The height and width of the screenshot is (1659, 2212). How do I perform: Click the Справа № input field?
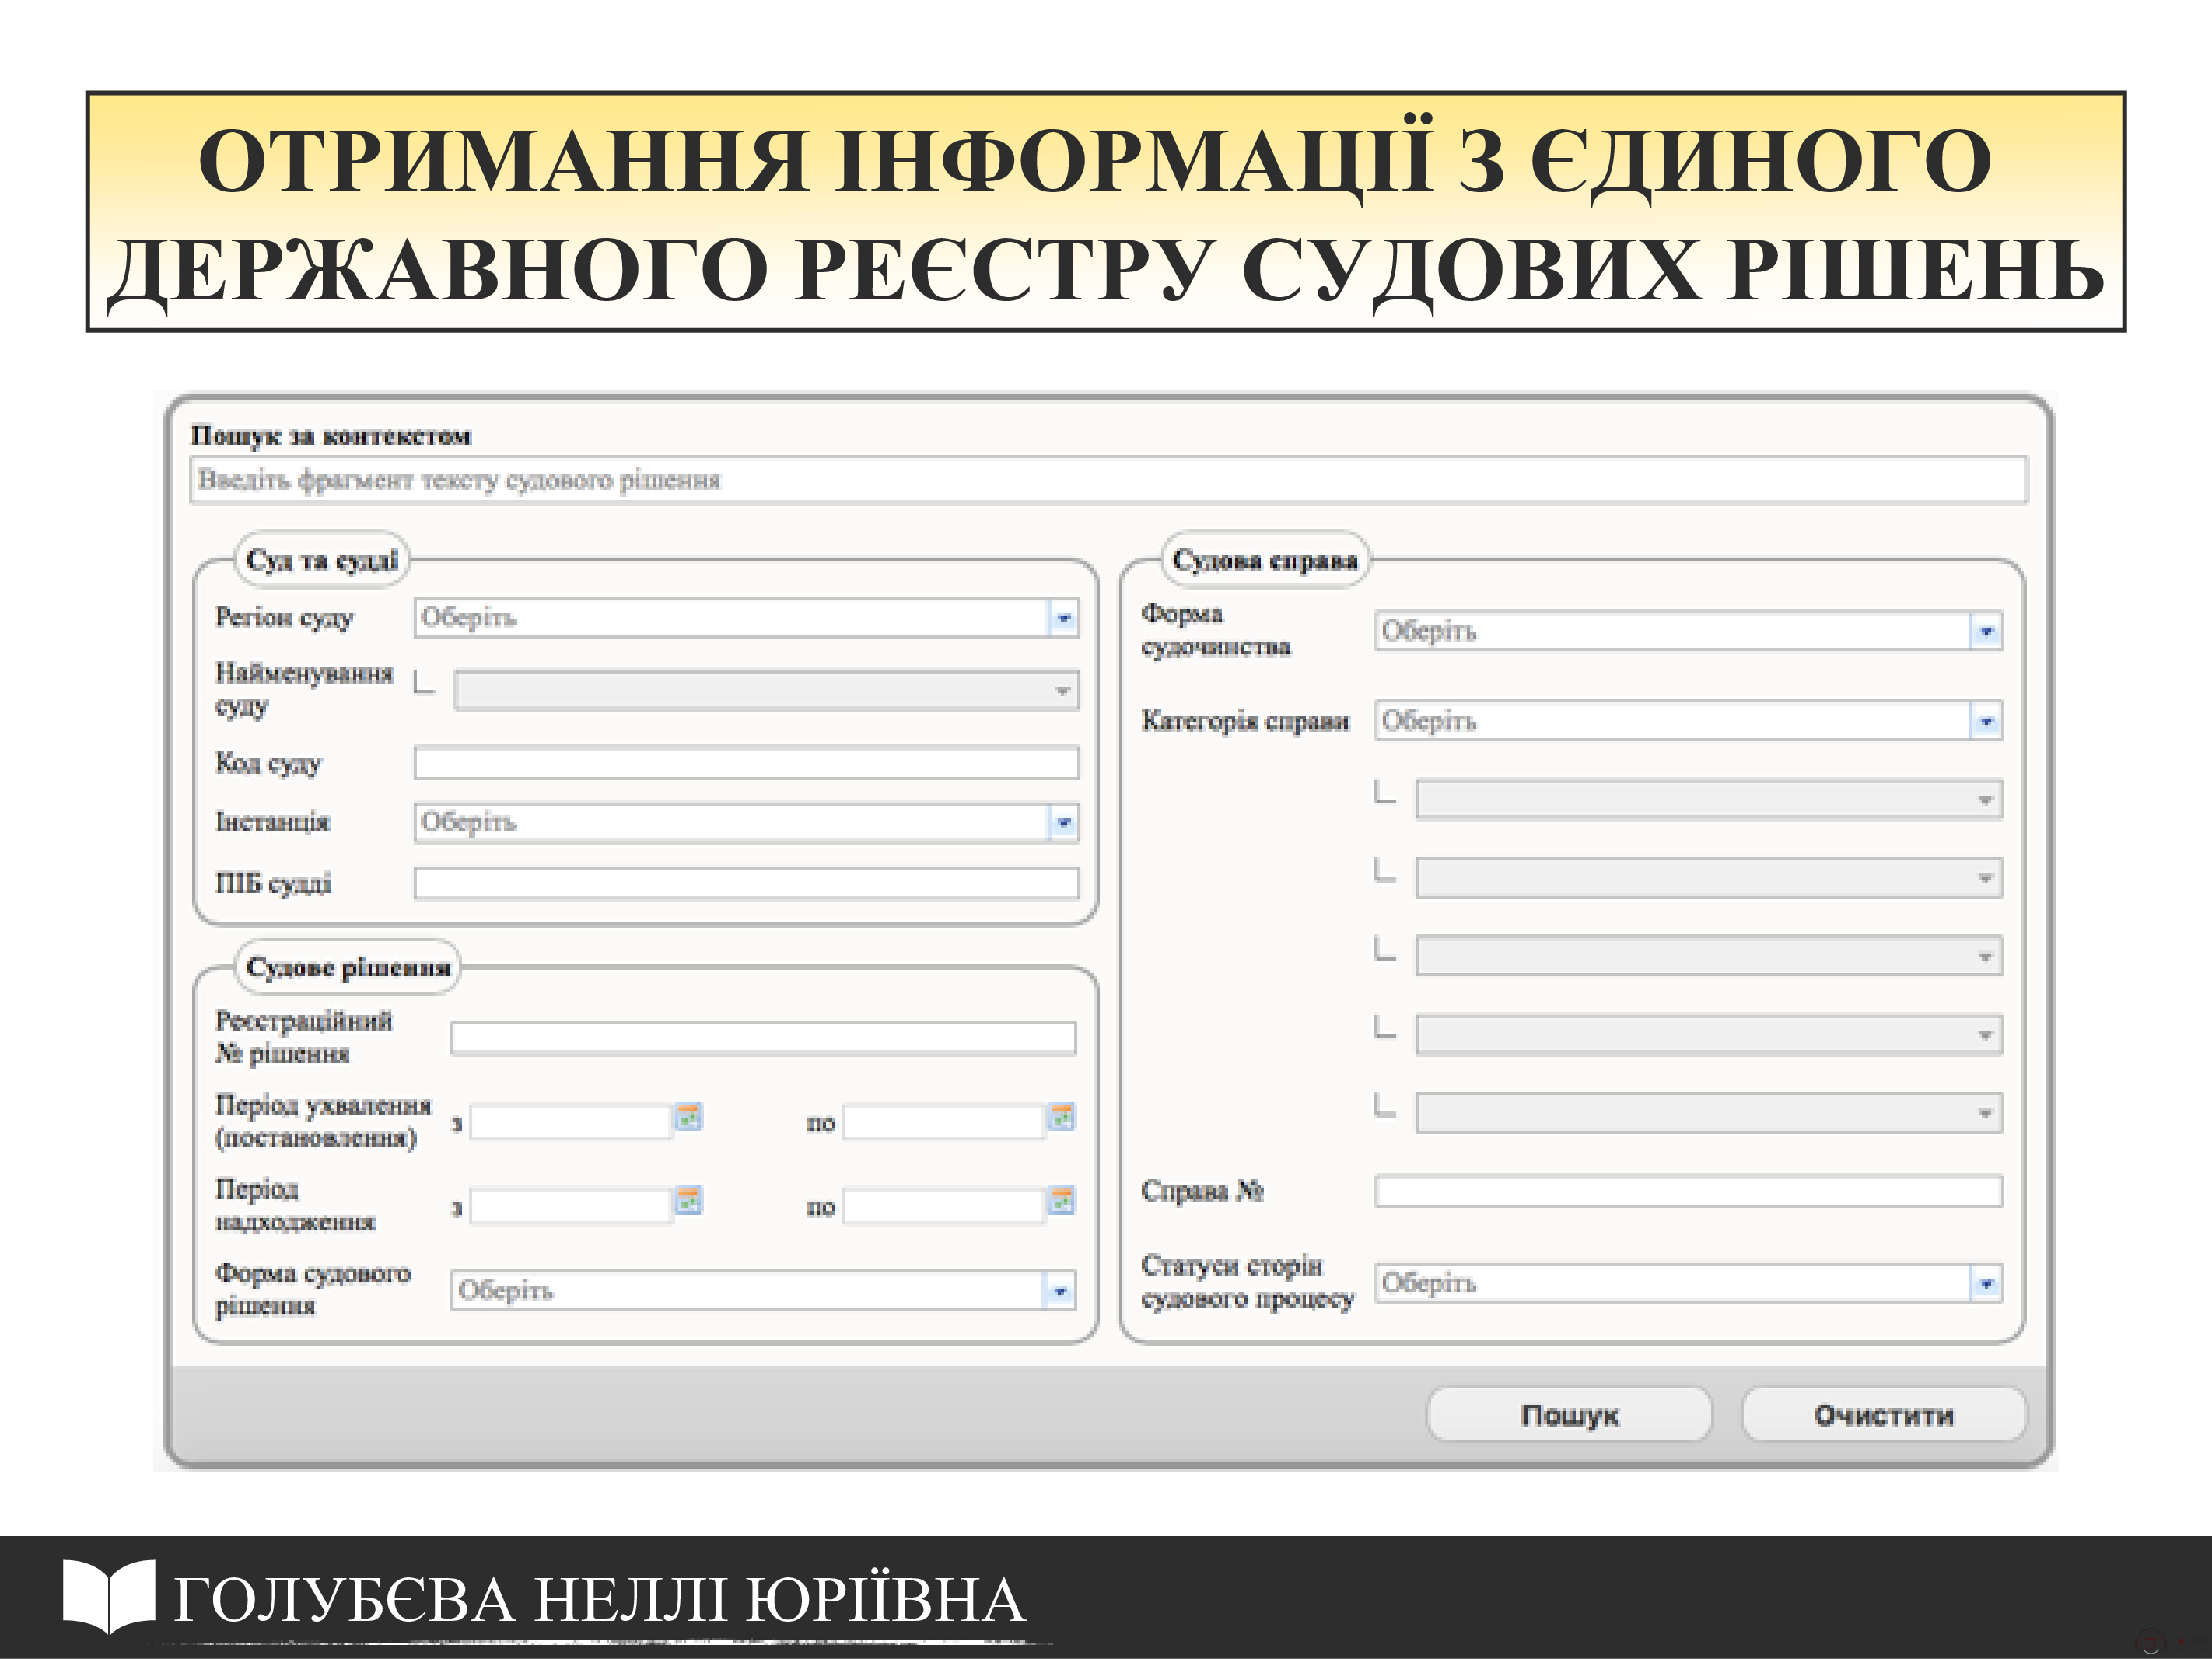click(1687, 1191)
